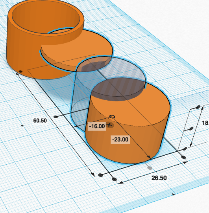Click the gray handle below the front cylinder
Image resolution: width=209 pixels, height=213 pixels.
150,168
